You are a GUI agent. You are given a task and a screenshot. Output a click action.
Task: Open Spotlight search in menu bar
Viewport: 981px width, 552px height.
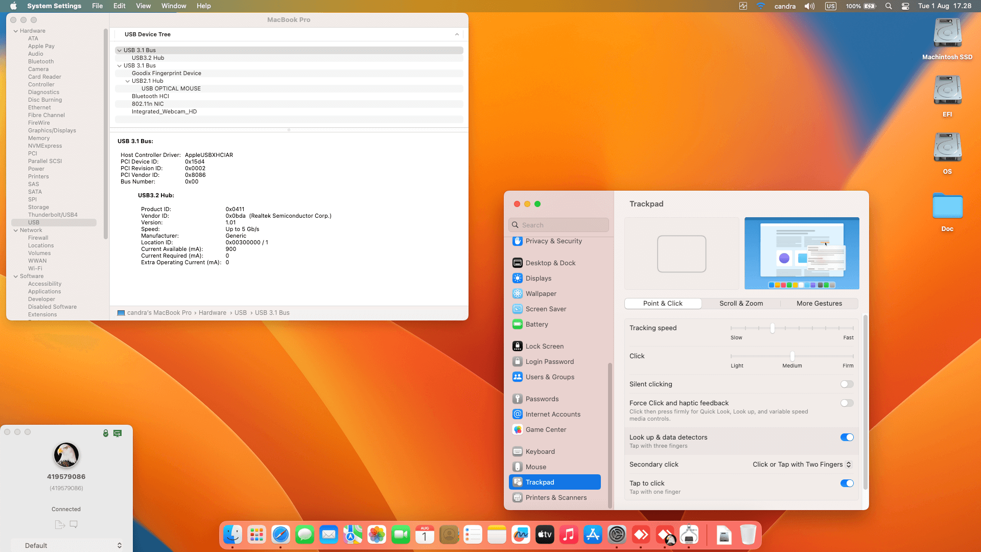(889, 6)
